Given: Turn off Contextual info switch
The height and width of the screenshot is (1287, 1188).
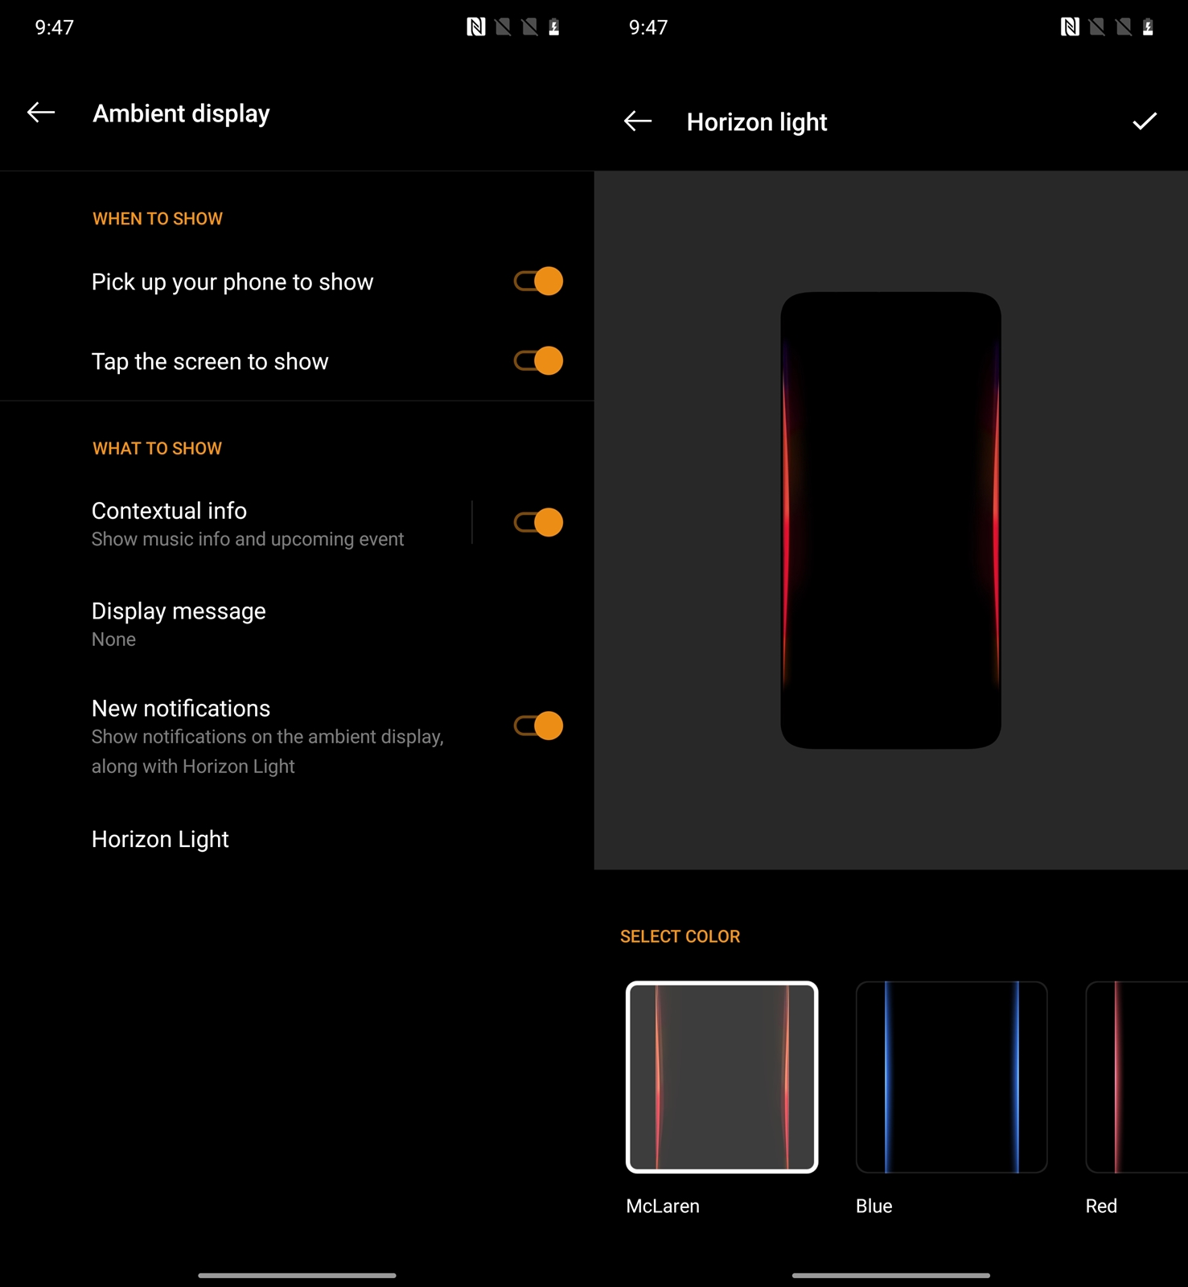Looking at the screenshot, I should [538, 523].
